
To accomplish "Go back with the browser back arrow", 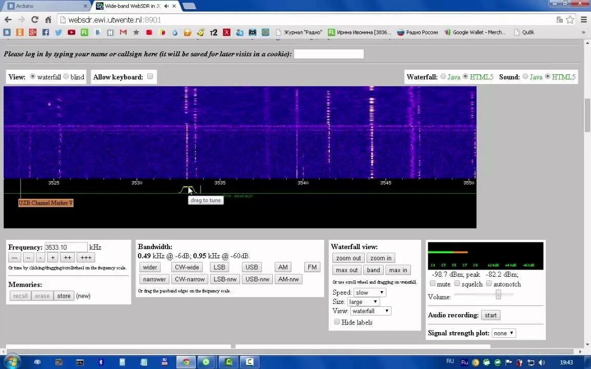I will [8, 19].
